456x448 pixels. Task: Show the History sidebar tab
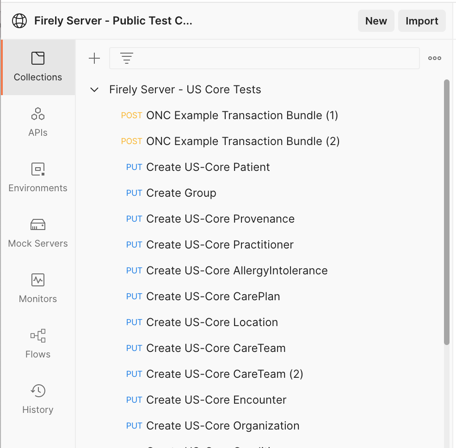38,400
